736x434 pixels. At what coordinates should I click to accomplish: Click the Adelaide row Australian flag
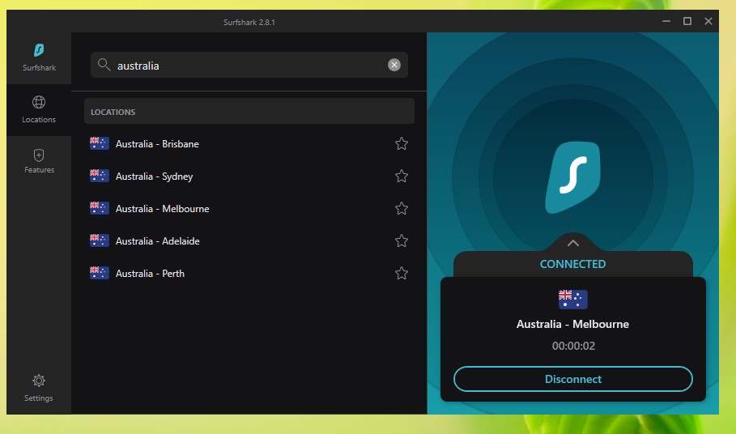click(x=100, y=240)
